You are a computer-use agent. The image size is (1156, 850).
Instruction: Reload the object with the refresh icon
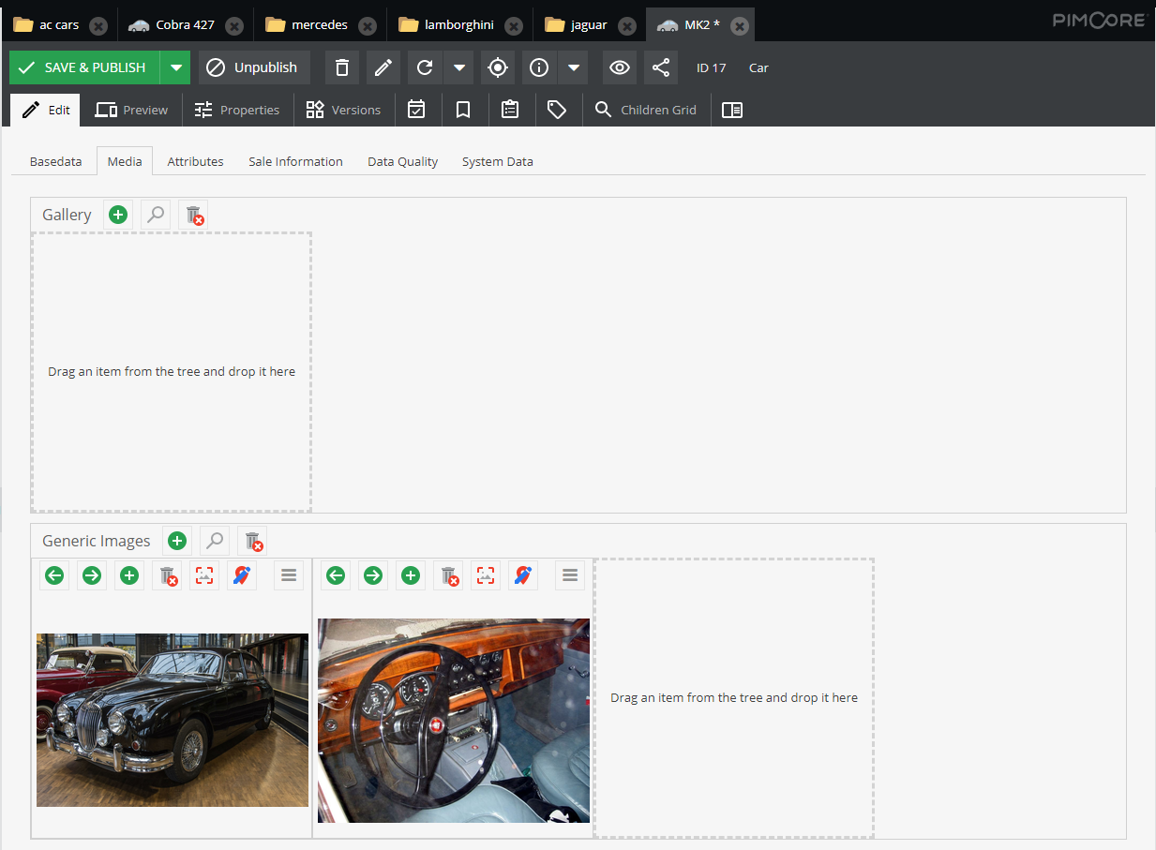click(x=425, y=67)
